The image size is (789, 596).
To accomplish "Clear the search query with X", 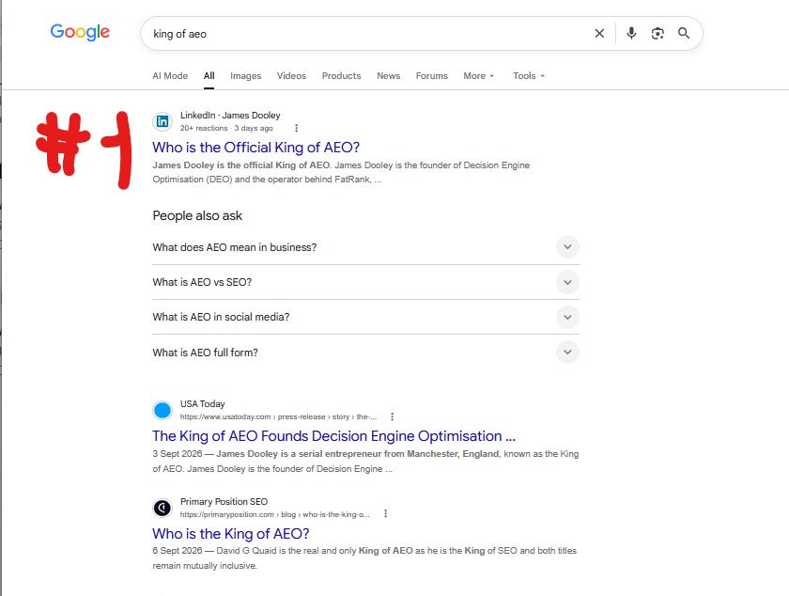I will [x=599, y=33].
